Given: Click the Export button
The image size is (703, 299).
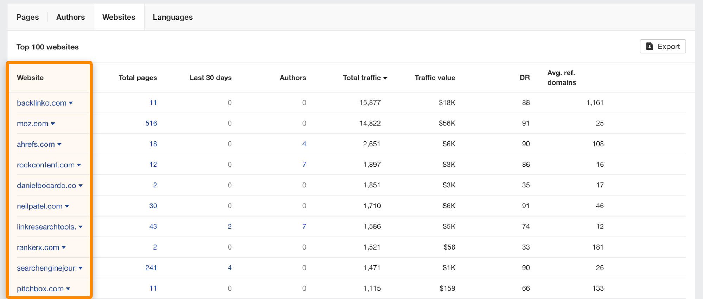Looking at the screenshot, I should (663, 47).
